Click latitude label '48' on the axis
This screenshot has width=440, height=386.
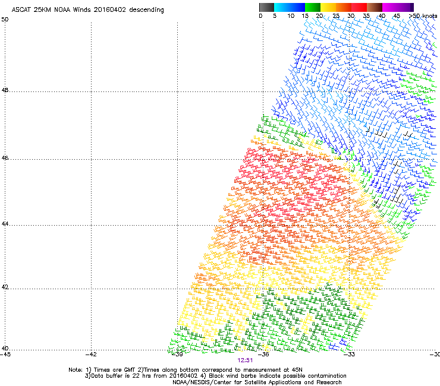[x=5, y=90]
